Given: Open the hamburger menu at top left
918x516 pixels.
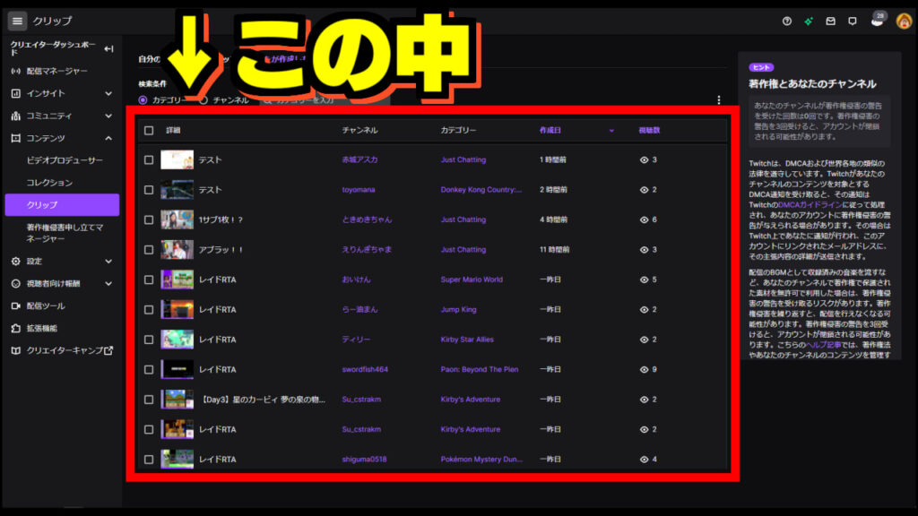Looking at the screenshot, I should pyautogui.click(x=17, y=21).
